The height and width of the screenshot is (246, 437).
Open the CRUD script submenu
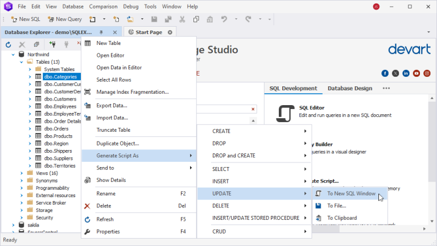tap(254, 232)
